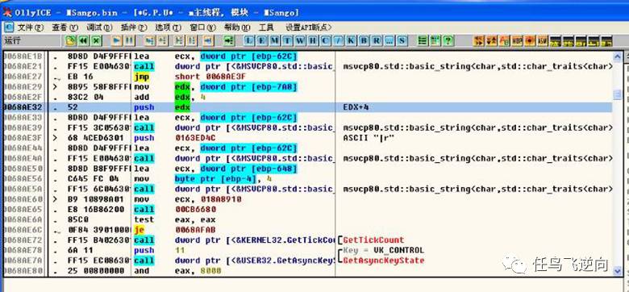
Task: Click the Step over toolbar icon
Action: click(162, 40)
